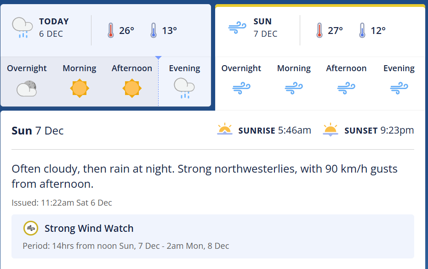The width and height of the screenshot is (428, 269).
Task: Click Sunday's Evening wind icon
Action: (399, 88)
